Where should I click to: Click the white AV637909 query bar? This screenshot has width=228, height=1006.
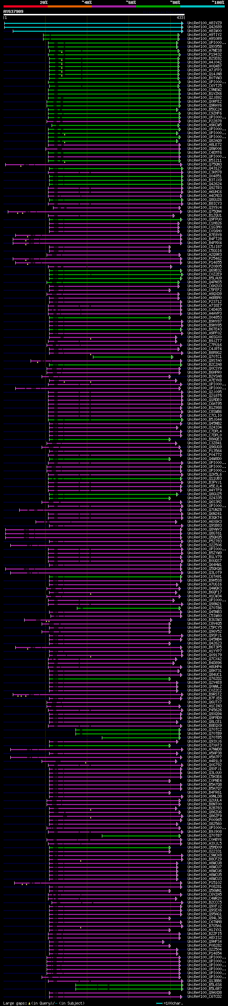94,14
